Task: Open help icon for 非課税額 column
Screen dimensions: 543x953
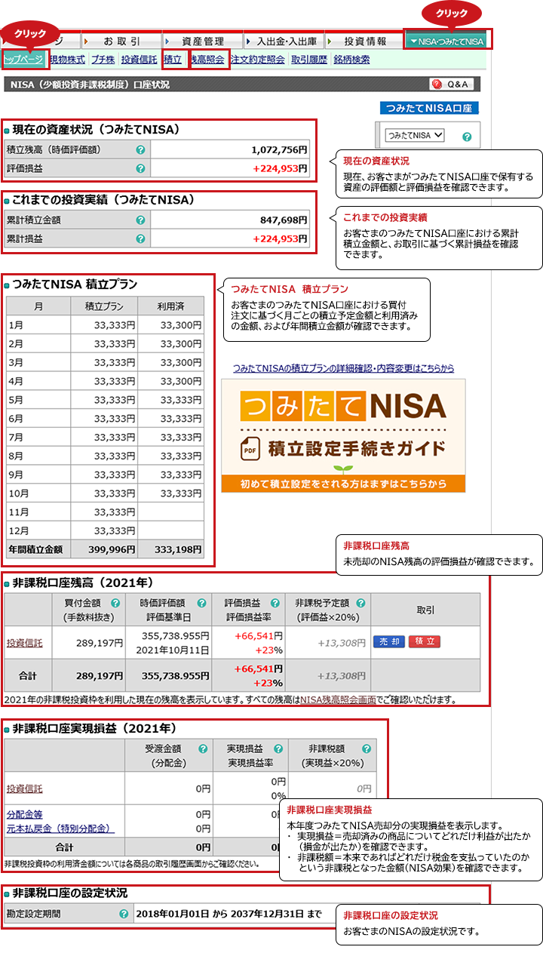Action: click(x=367, y=749)
